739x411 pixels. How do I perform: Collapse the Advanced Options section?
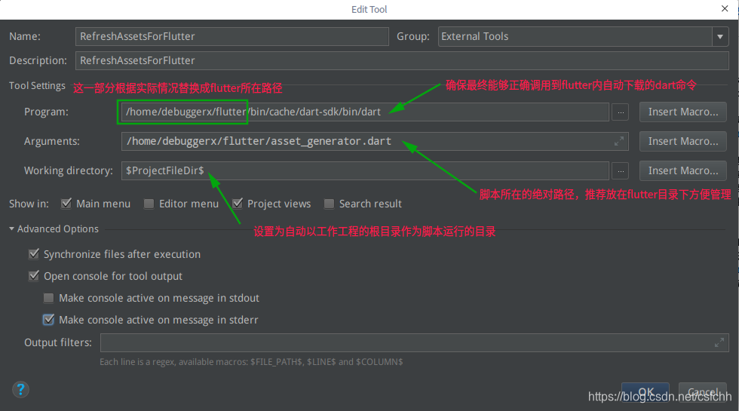coord(11,229)
